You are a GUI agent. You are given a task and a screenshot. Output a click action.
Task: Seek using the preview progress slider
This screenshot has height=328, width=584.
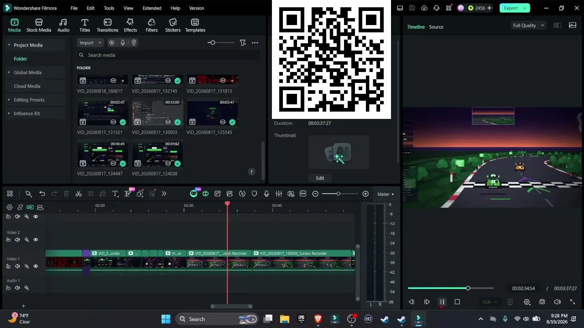(451, 288)
